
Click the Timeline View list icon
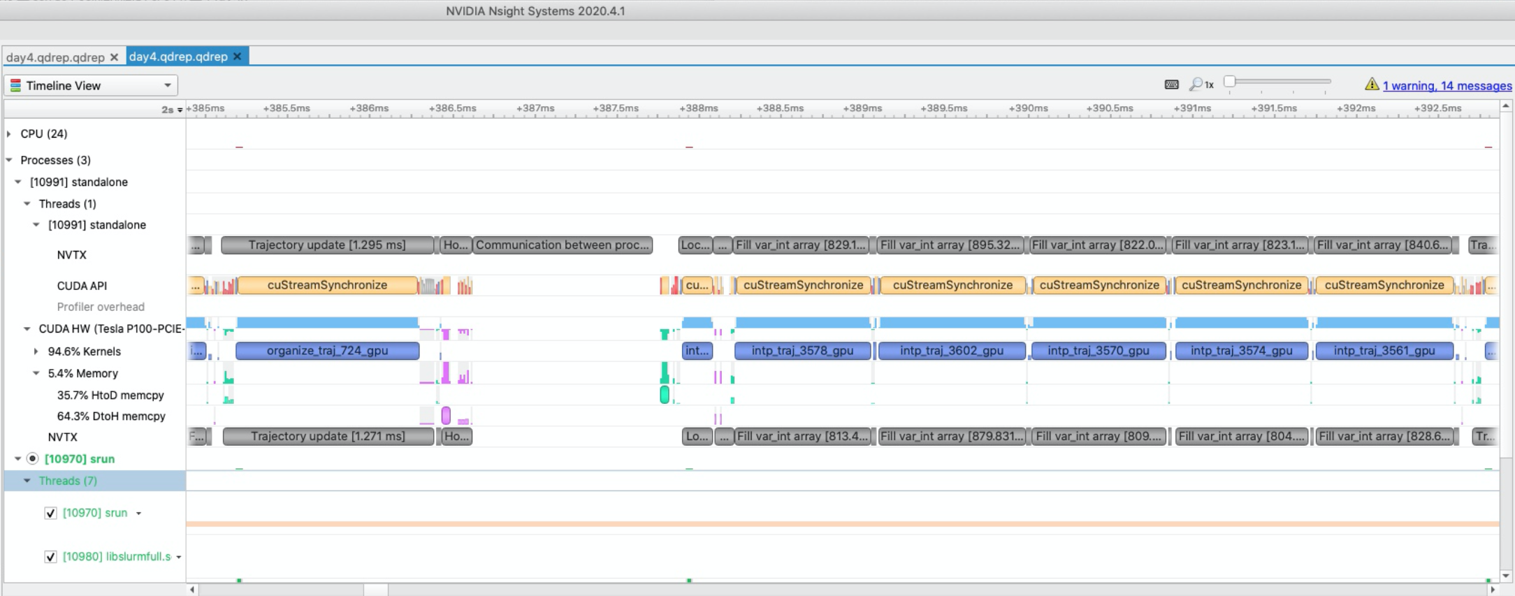15,85
